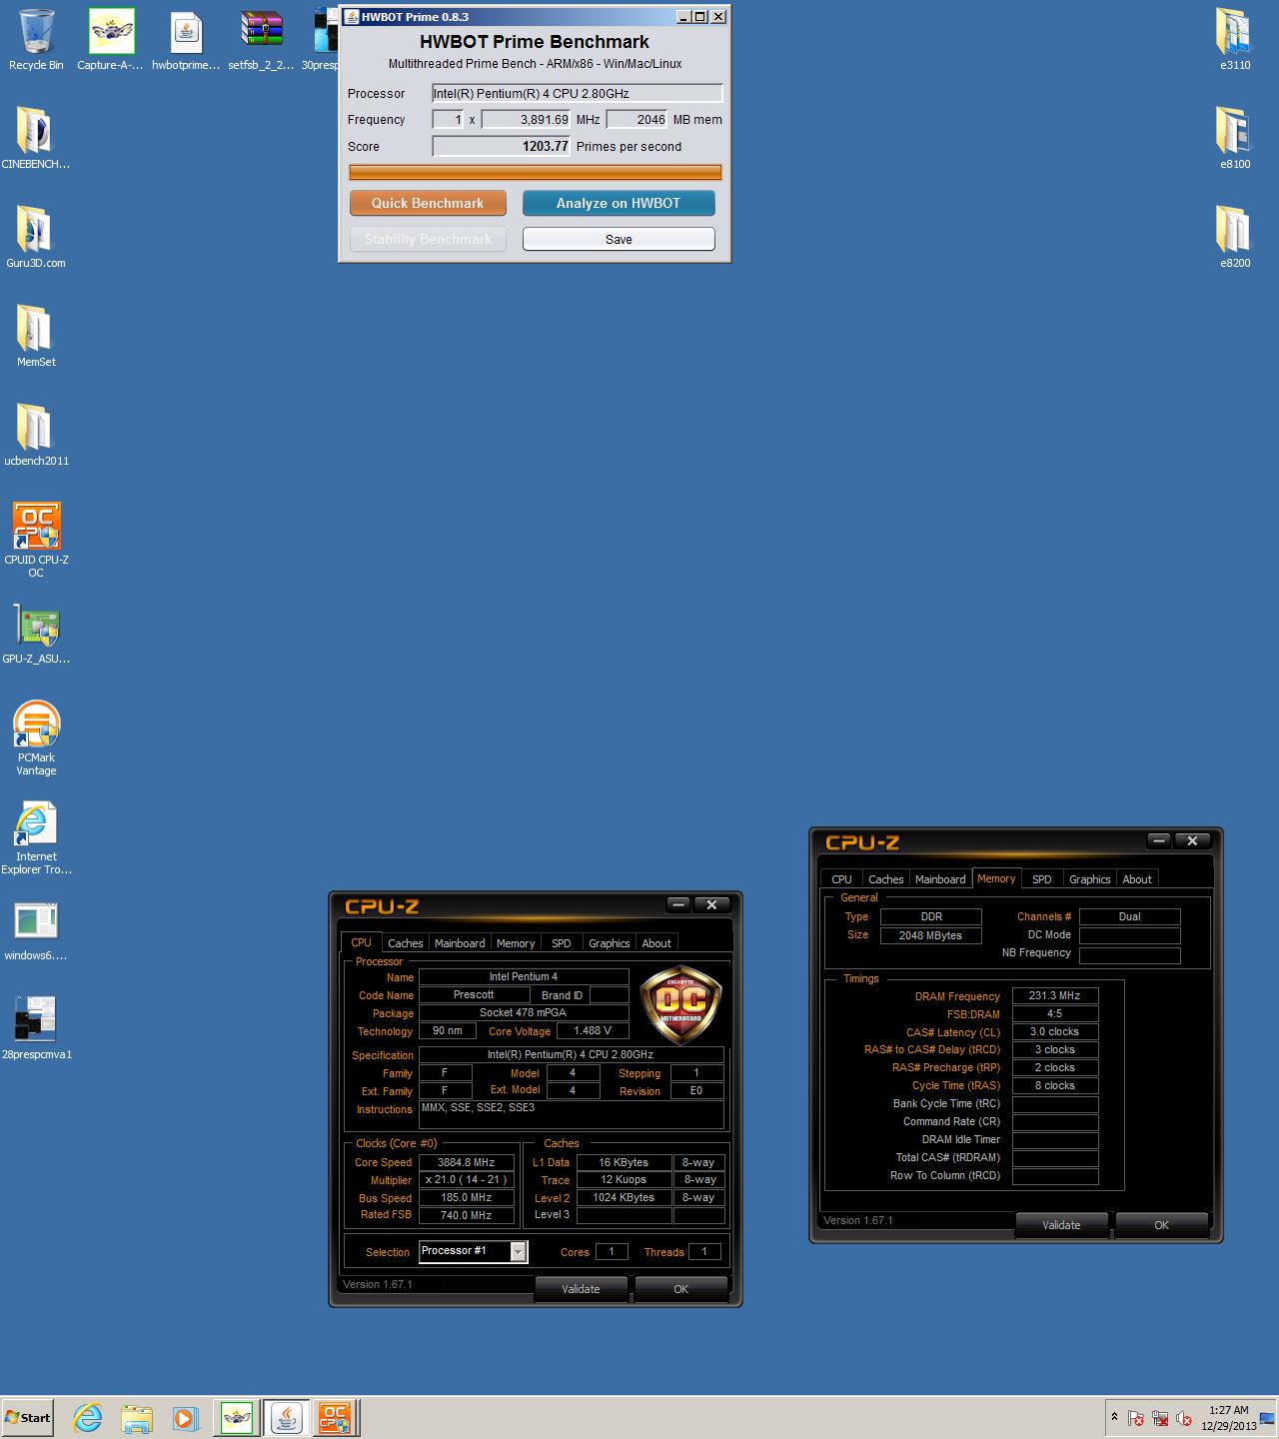Open Windows Media Player taskbar icon
The image size is (1279, 1439).
coord(185,1418)
